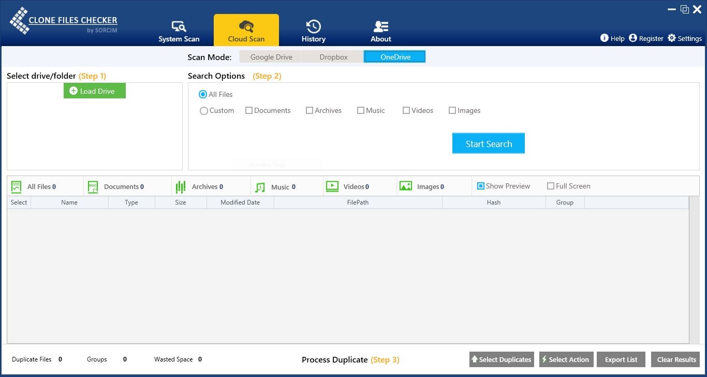Click the Duplicate Files count label
The image size is (707, 377).
click(32, 359)
